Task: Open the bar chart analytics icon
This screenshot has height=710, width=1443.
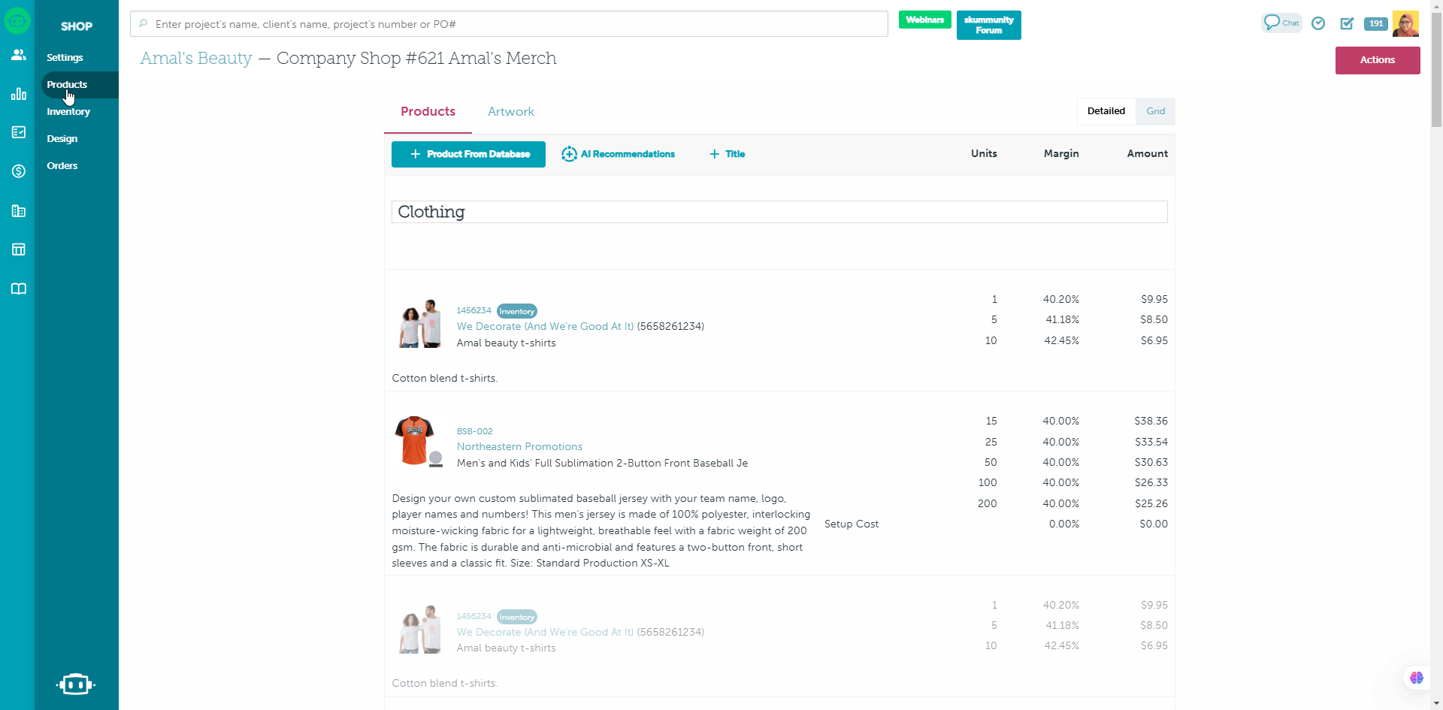Action: [x=18, y=94]
